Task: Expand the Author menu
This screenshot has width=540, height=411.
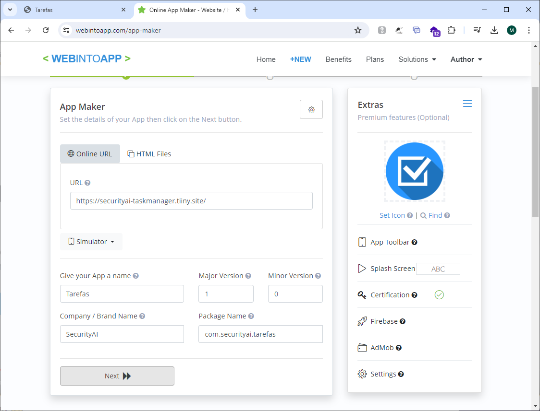Action: 466,59
